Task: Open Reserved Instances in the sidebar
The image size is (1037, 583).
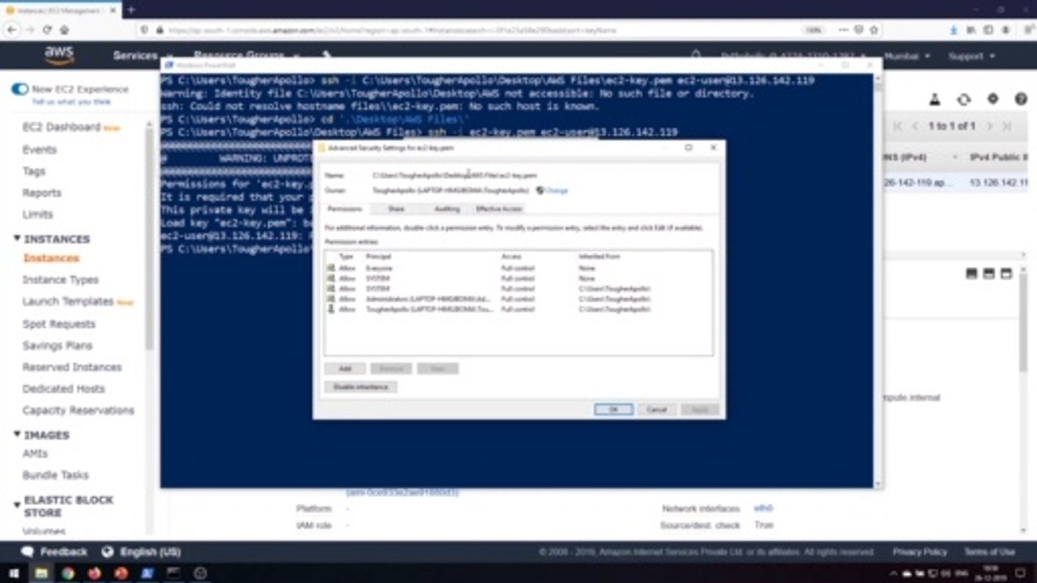Action: (72, 368)
